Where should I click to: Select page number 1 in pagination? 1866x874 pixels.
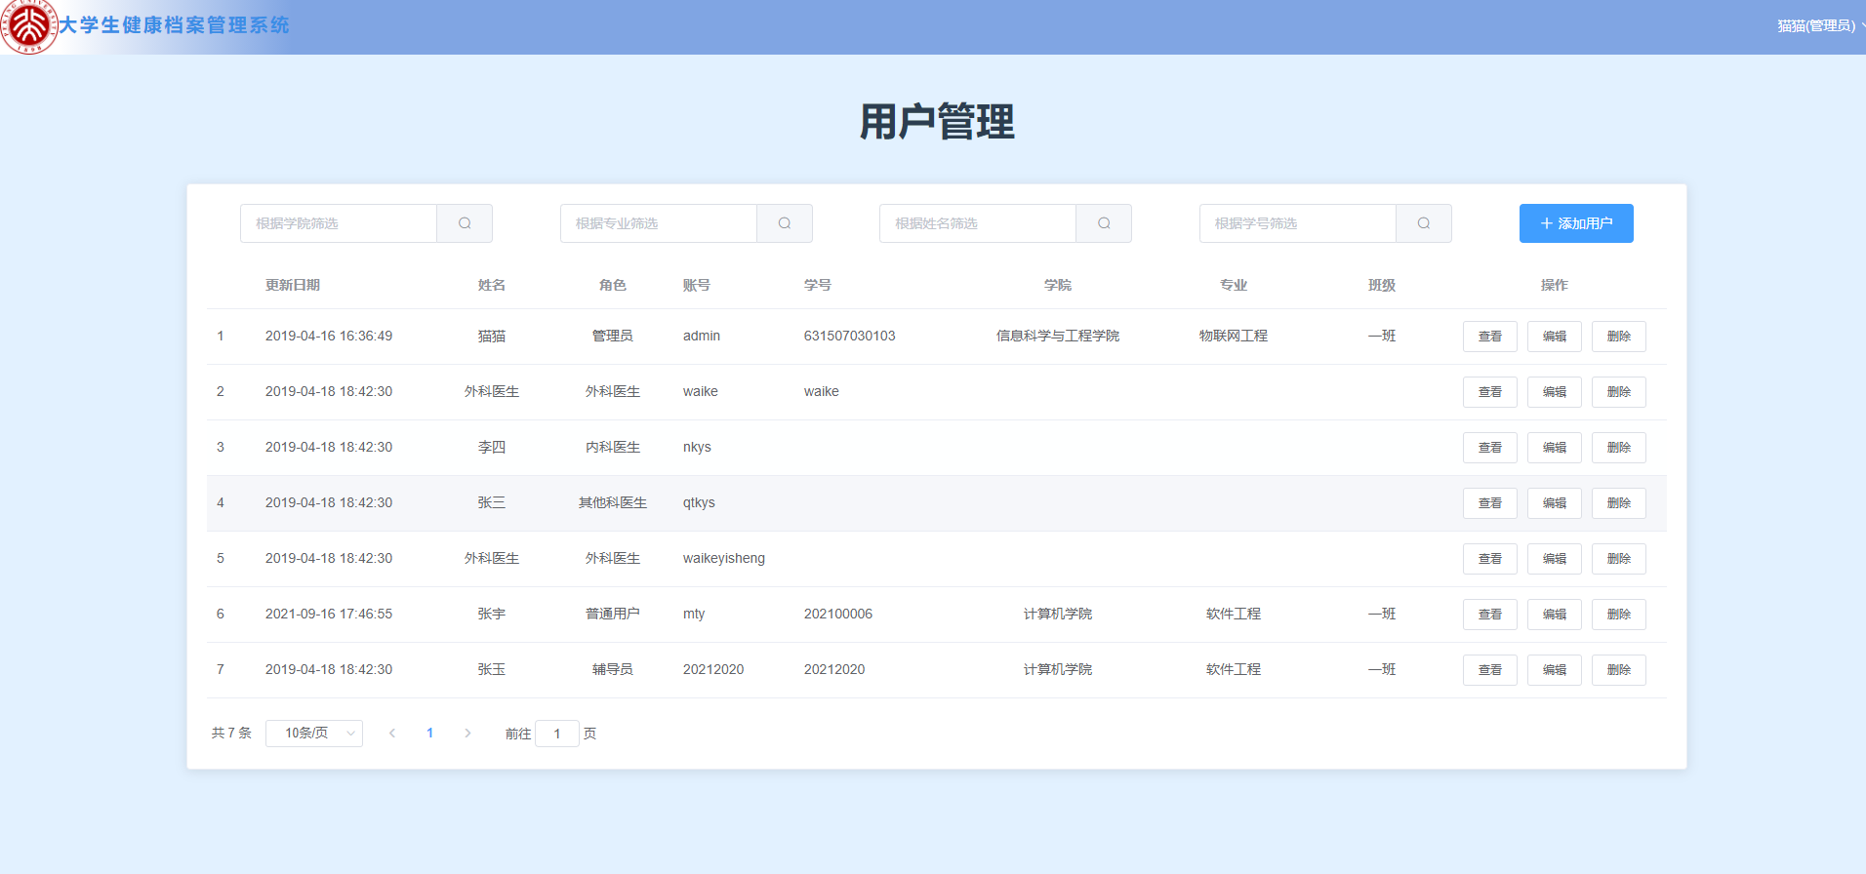(x=429, y=734)
